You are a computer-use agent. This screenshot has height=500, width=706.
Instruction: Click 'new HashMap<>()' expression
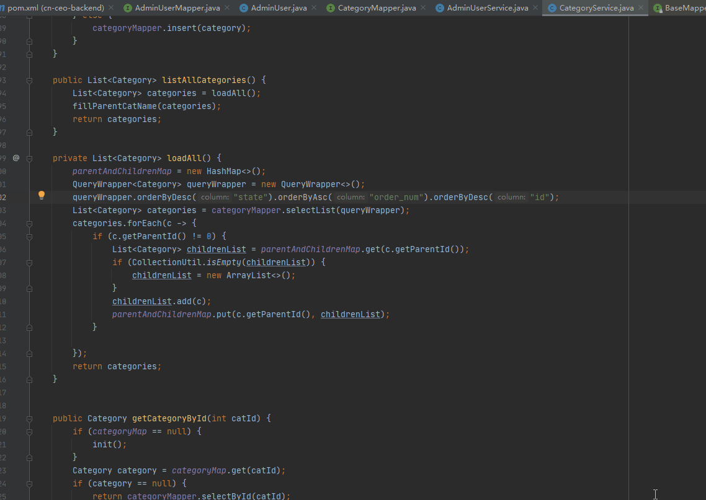point(224,171)
